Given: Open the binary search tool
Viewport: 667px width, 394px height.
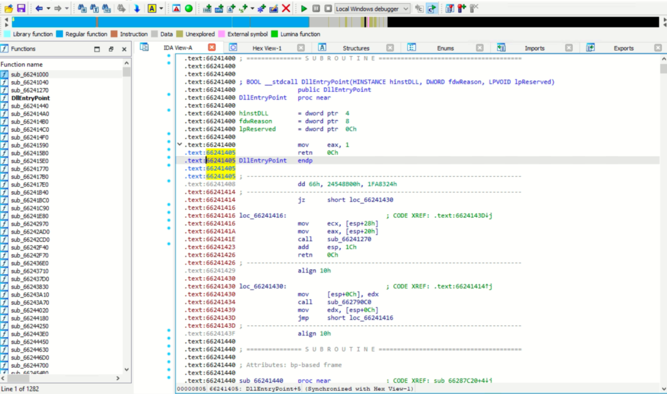Looking at the screenshot, I should click(106, 7).
